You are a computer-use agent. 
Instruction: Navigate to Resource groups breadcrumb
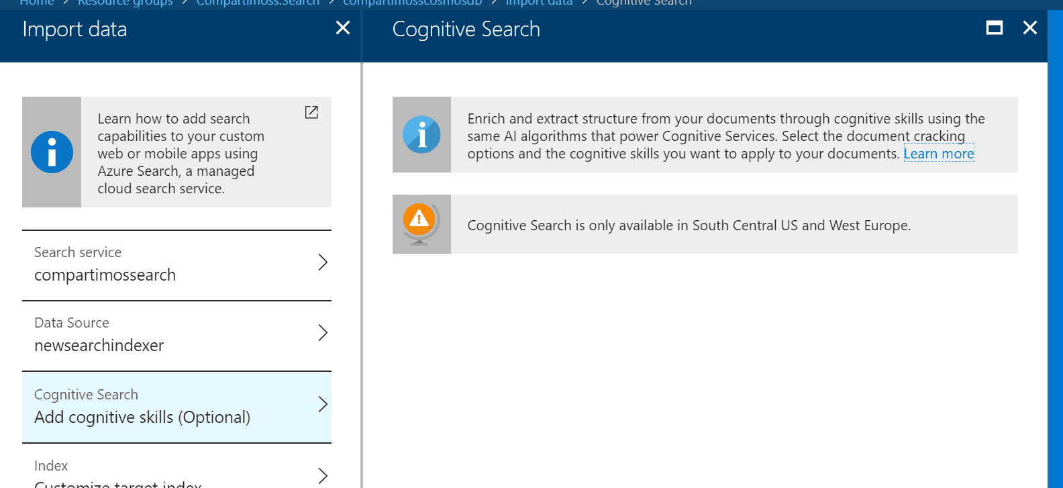pyautogui.click(x=125, y=3)
